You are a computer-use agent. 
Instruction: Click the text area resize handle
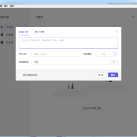click(x=117, y=48)
